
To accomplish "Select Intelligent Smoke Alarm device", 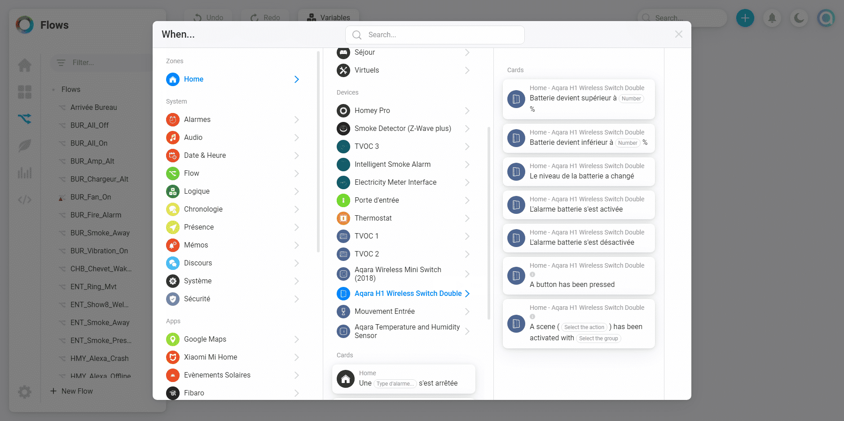I will [x=404, y=164].
